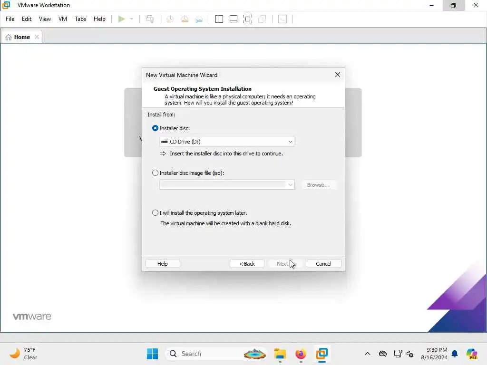Viewport: 487px width, 365px height.
Task: Toggle the library sidebar view icon
Action: click(x=219, y=19)
